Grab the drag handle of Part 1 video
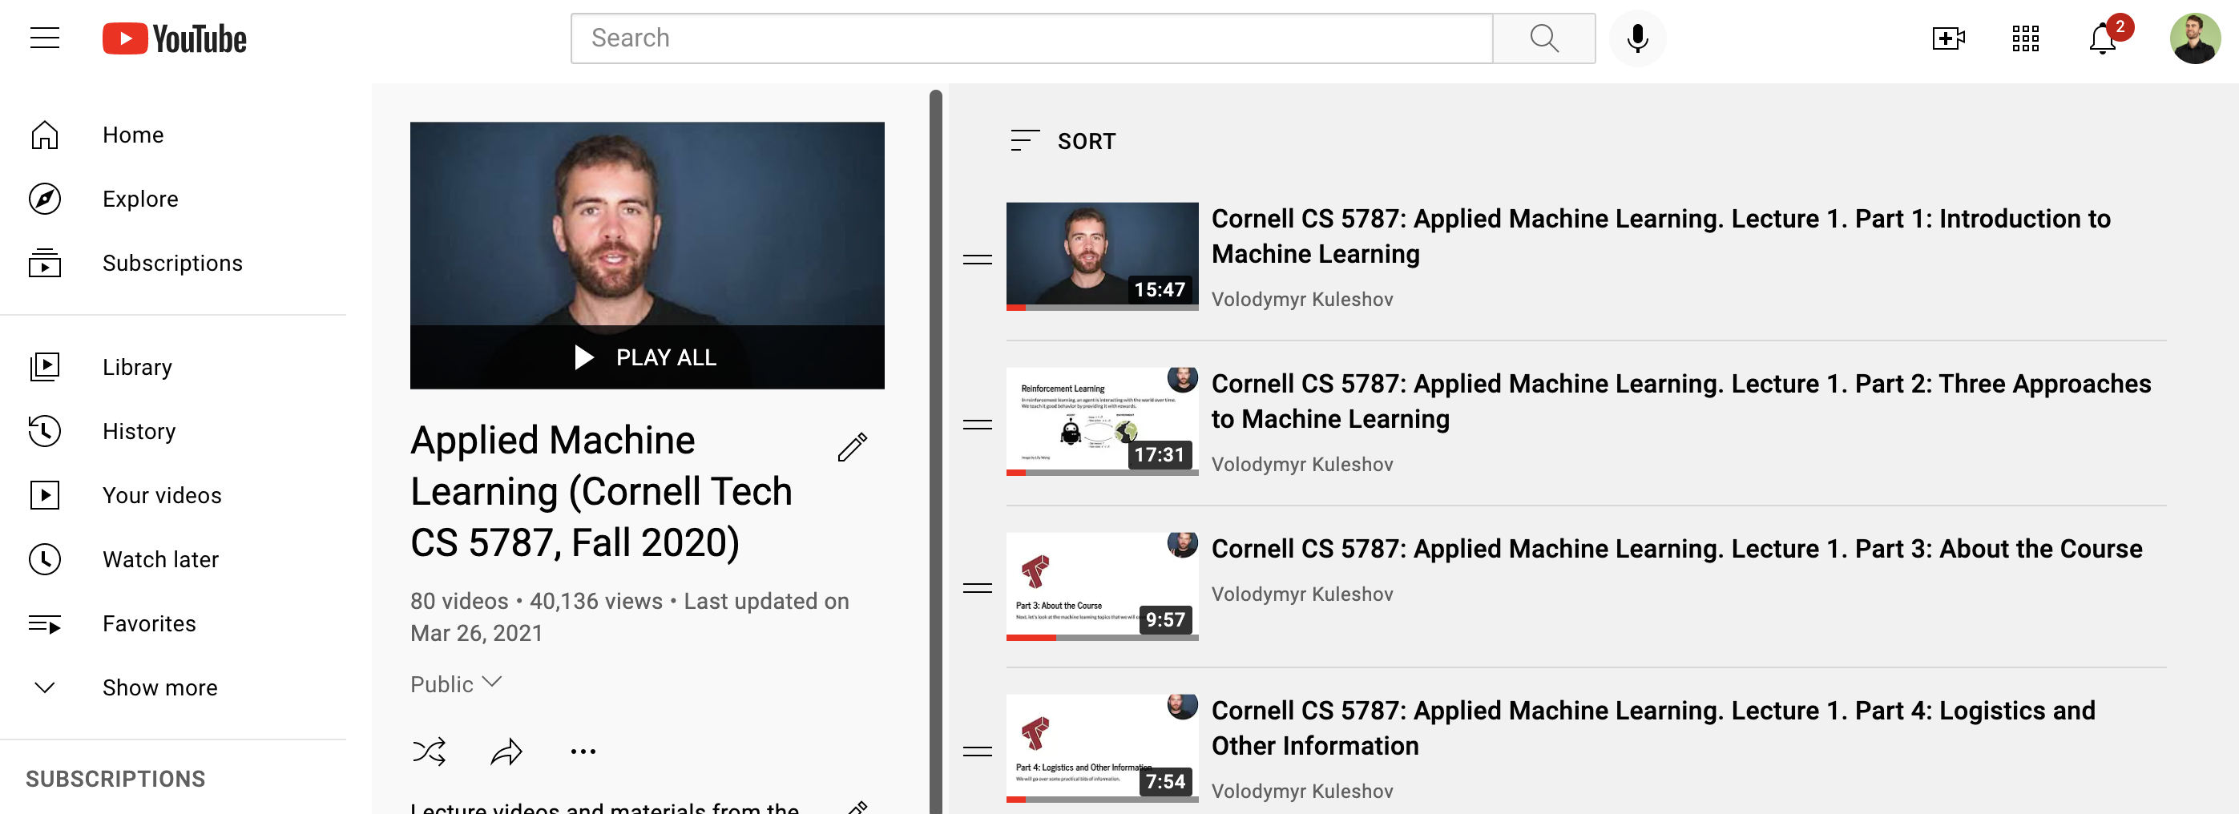Image resolution: width=2239 pixels, height=814 pixels. click(x=977, y=259)
